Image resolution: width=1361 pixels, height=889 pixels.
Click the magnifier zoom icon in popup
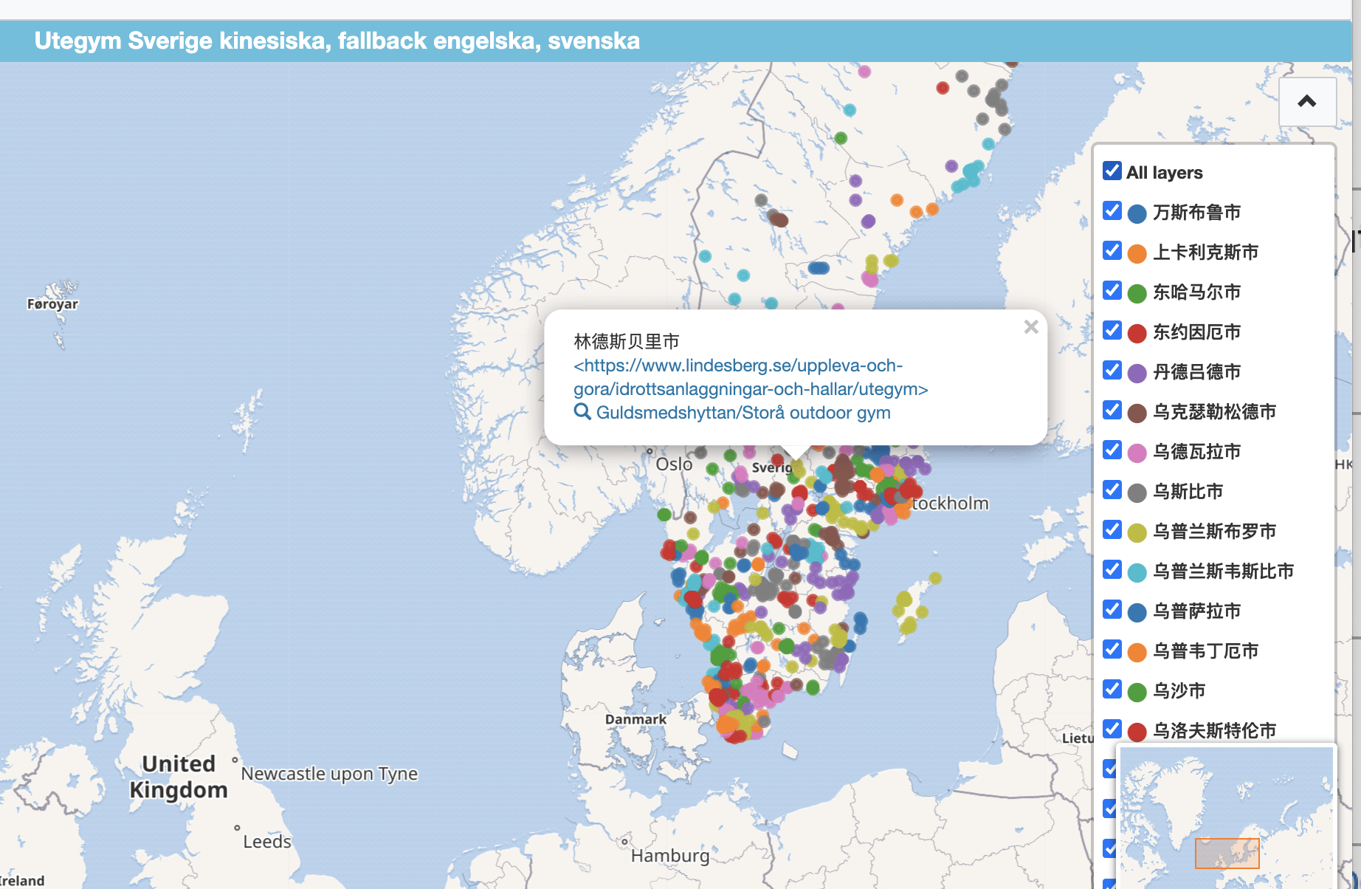[582, 412]
